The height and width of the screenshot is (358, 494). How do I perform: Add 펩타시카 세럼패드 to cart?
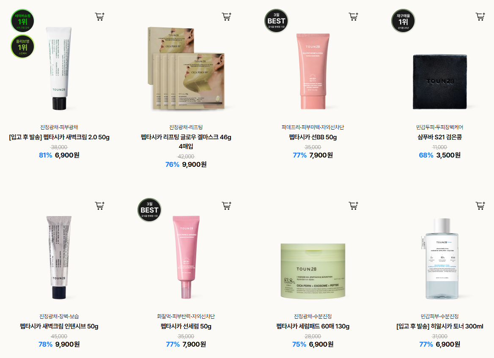pos(354,206)
